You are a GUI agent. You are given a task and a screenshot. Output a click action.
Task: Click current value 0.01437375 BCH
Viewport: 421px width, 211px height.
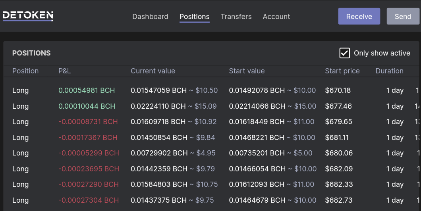[158, 200]
